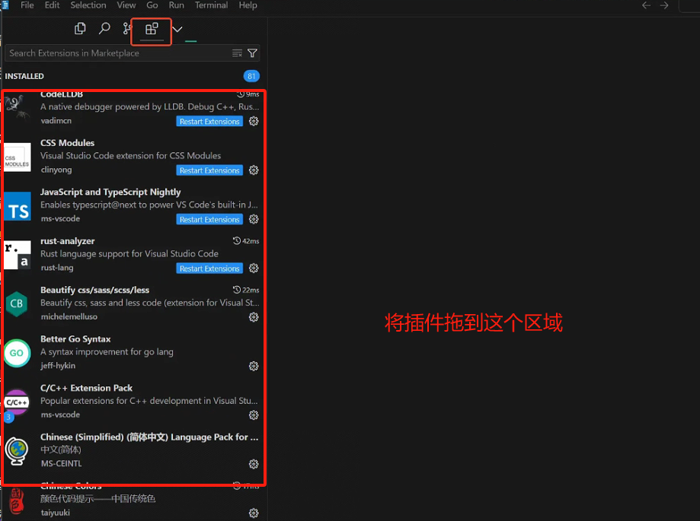This screenshot has width=700, height=521.
Task: Click publisher name taiyuuki
Action: click(x=56, y=513)
